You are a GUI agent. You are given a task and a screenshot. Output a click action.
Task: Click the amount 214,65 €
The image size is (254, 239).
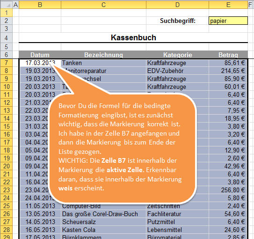pos(228,71)
